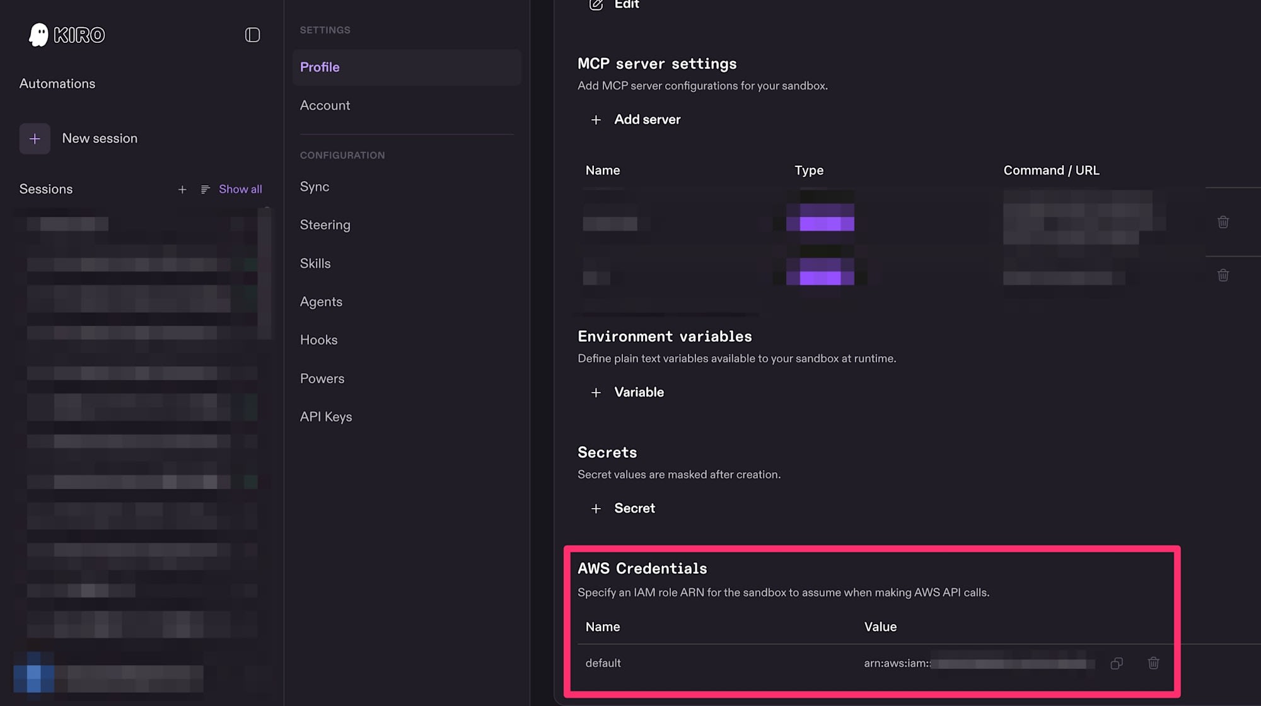Click the 'Sessions' sidebar heading
This screenshot has height=706, width=1261.
pos(46,189)
